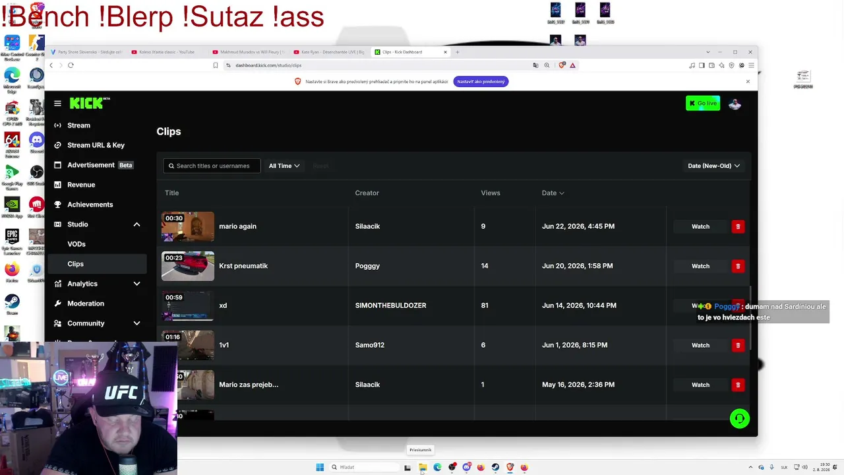Image resolution: width=844 pixels, height=475 pixels.
Task: Open the green support chat bubble
Action: 740,419
